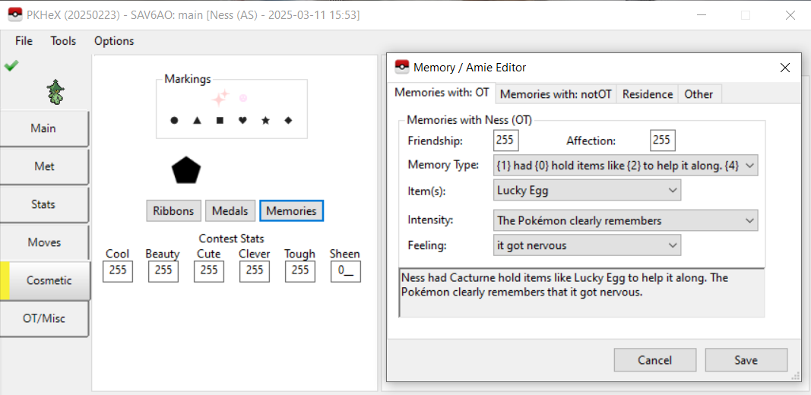The width and height of the screenshot is (811, 395).
Task: Select the Residence tab
Action: tap(648, 94)
